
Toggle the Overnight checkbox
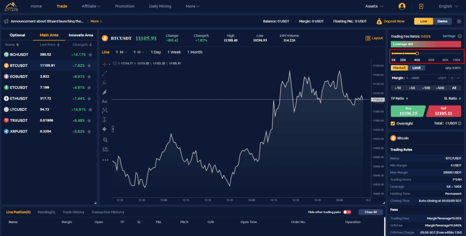(x=393, y=123)
